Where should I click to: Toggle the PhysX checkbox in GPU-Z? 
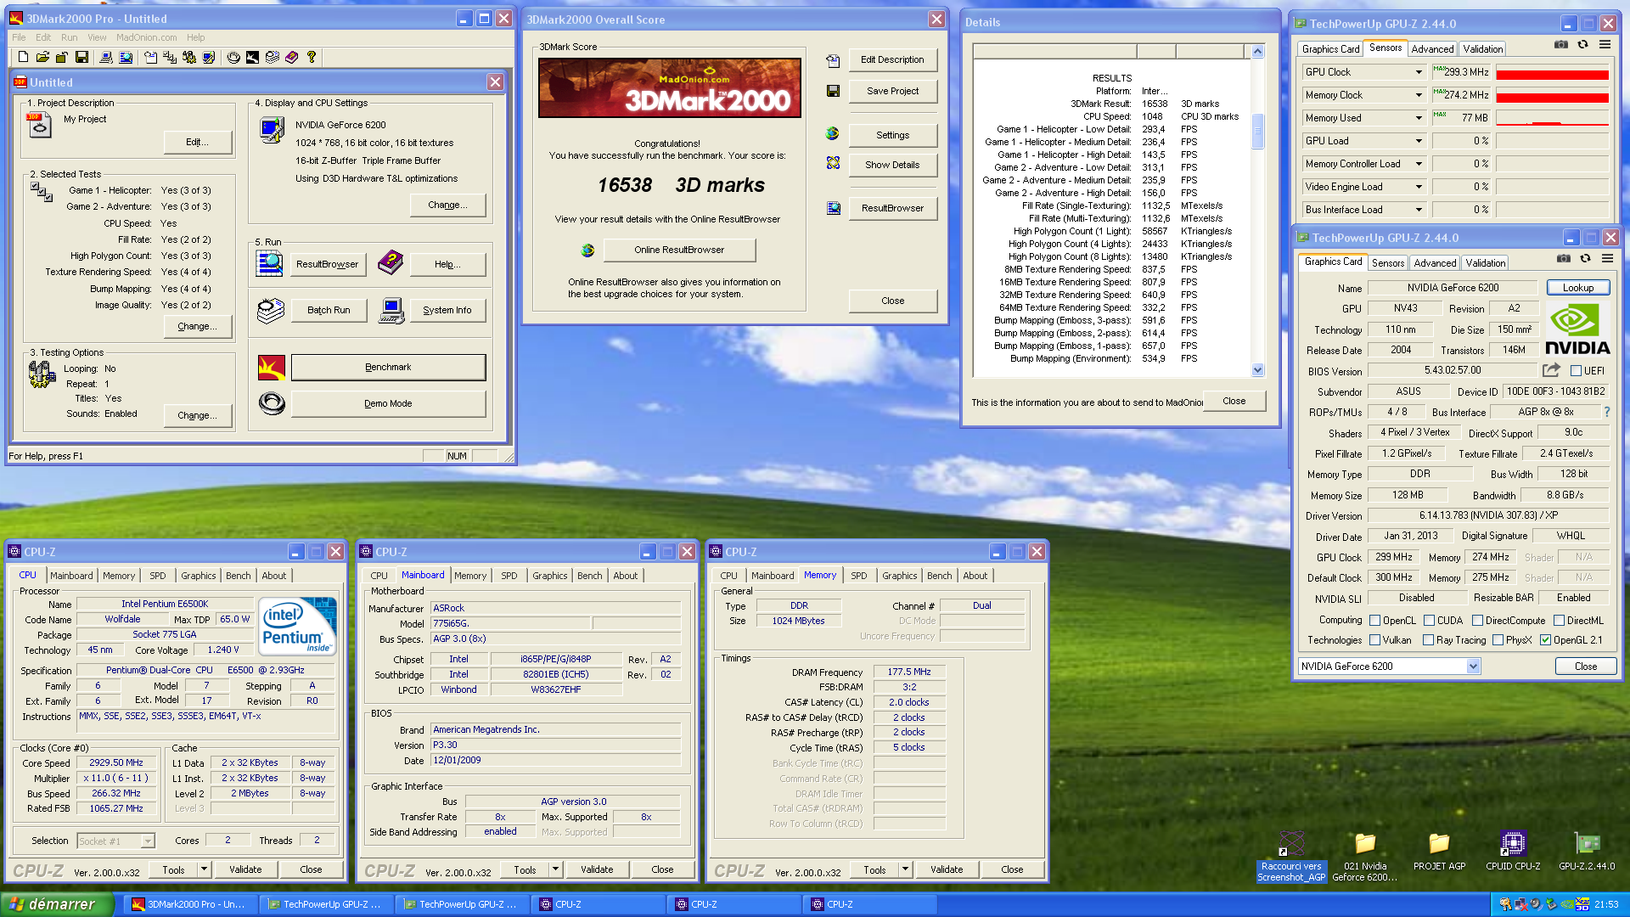(x=1498, y=640)
